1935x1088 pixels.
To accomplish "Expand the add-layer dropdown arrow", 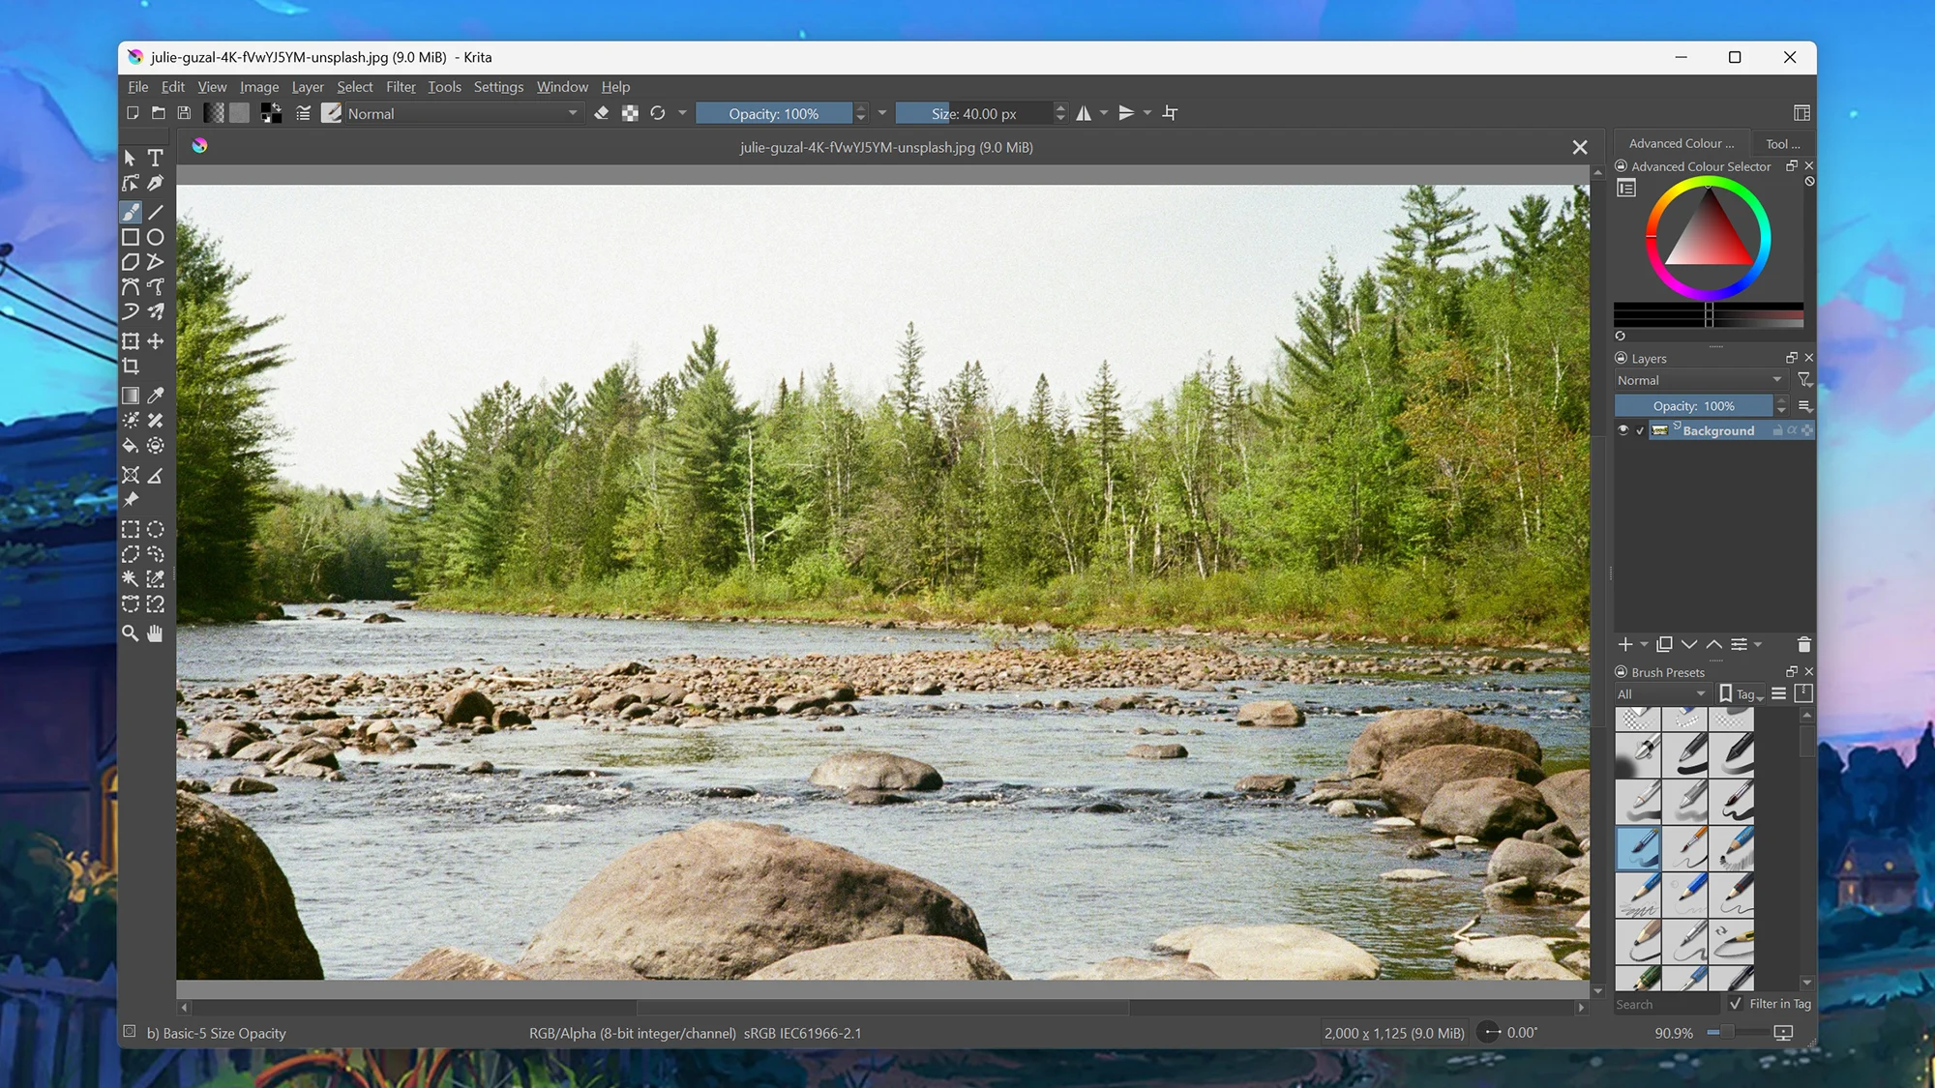I will tap(1643, 644).
